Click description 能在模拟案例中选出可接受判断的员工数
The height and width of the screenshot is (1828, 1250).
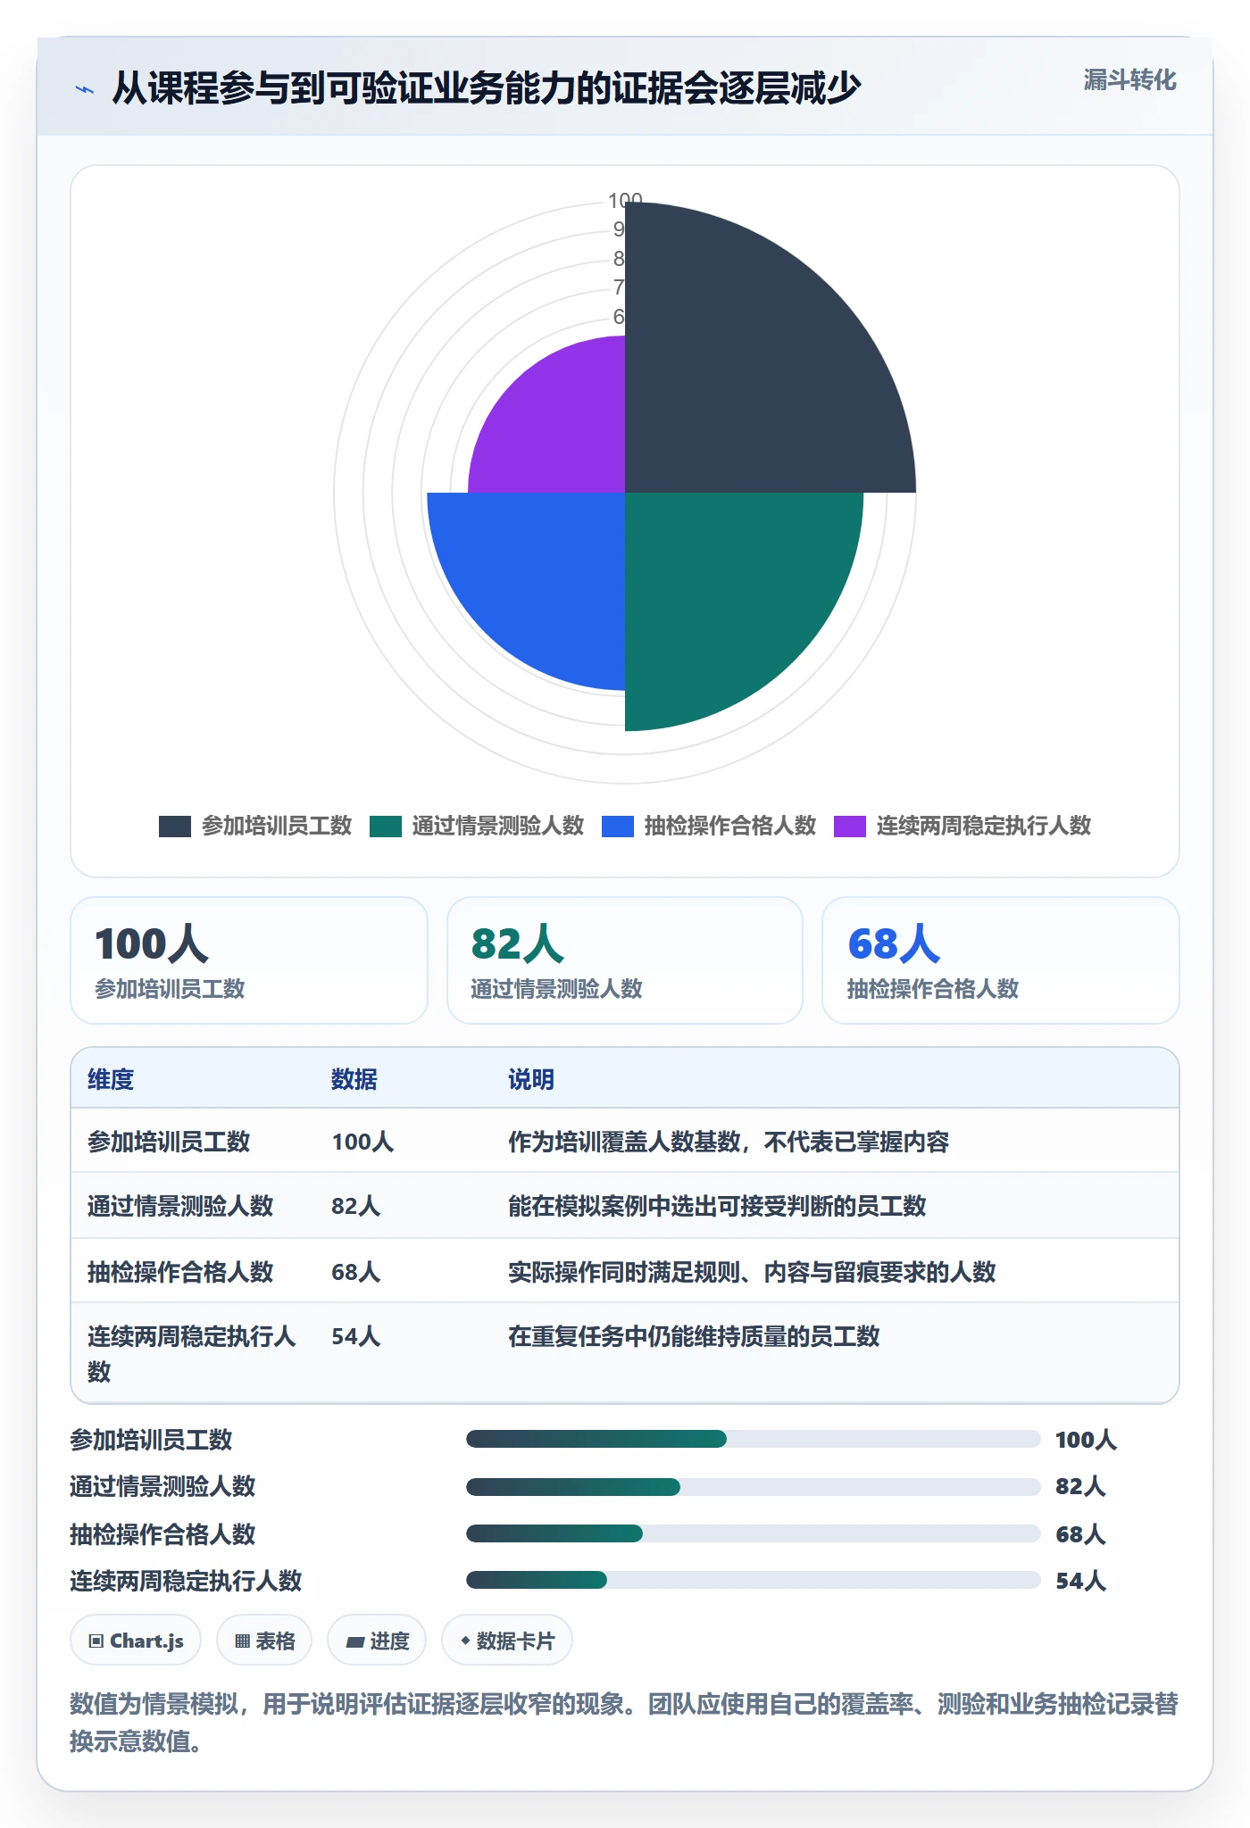tap(717, 1206)
